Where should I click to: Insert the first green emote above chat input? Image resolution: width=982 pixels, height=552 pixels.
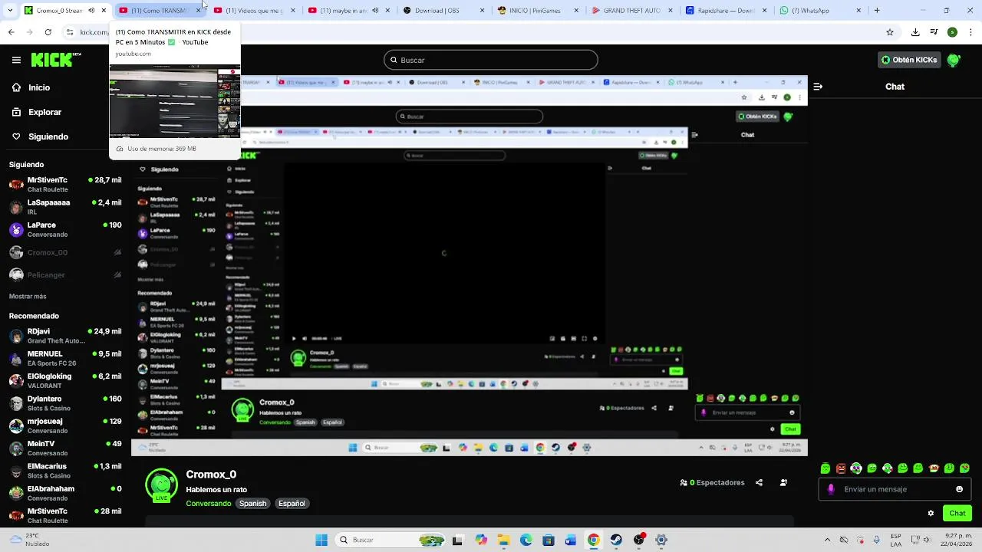pyautogui.click(x=825, y=468)
